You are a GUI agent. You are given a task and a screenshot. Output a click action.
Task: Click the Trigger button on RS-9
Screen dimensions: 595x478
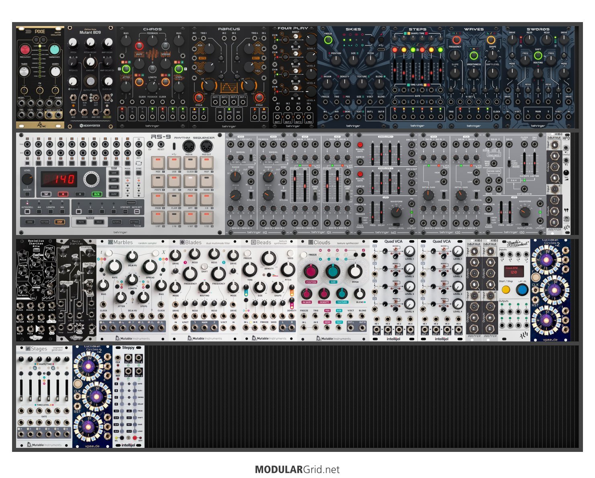[x=131, y=202]
